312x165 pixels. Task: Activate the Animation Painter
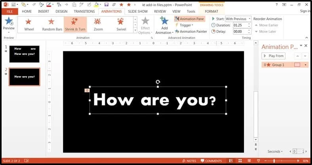click(x=191, y=32)
